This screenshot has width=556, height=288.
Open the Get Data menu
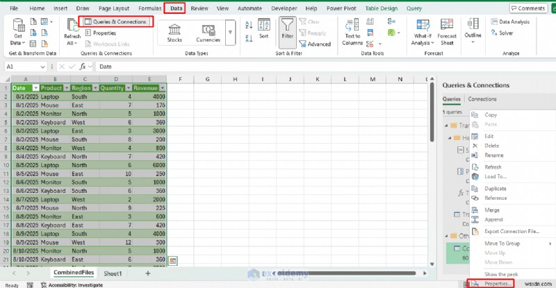[x=18, y=33]
